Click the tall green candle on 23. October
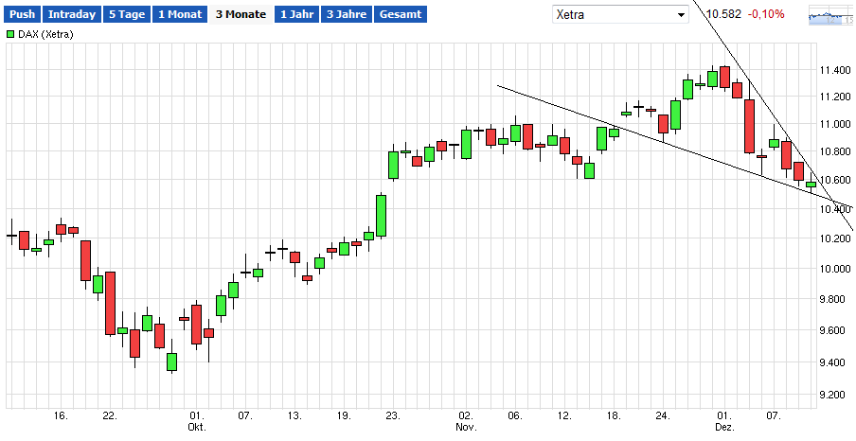856x441 pixels. (393, 165)
